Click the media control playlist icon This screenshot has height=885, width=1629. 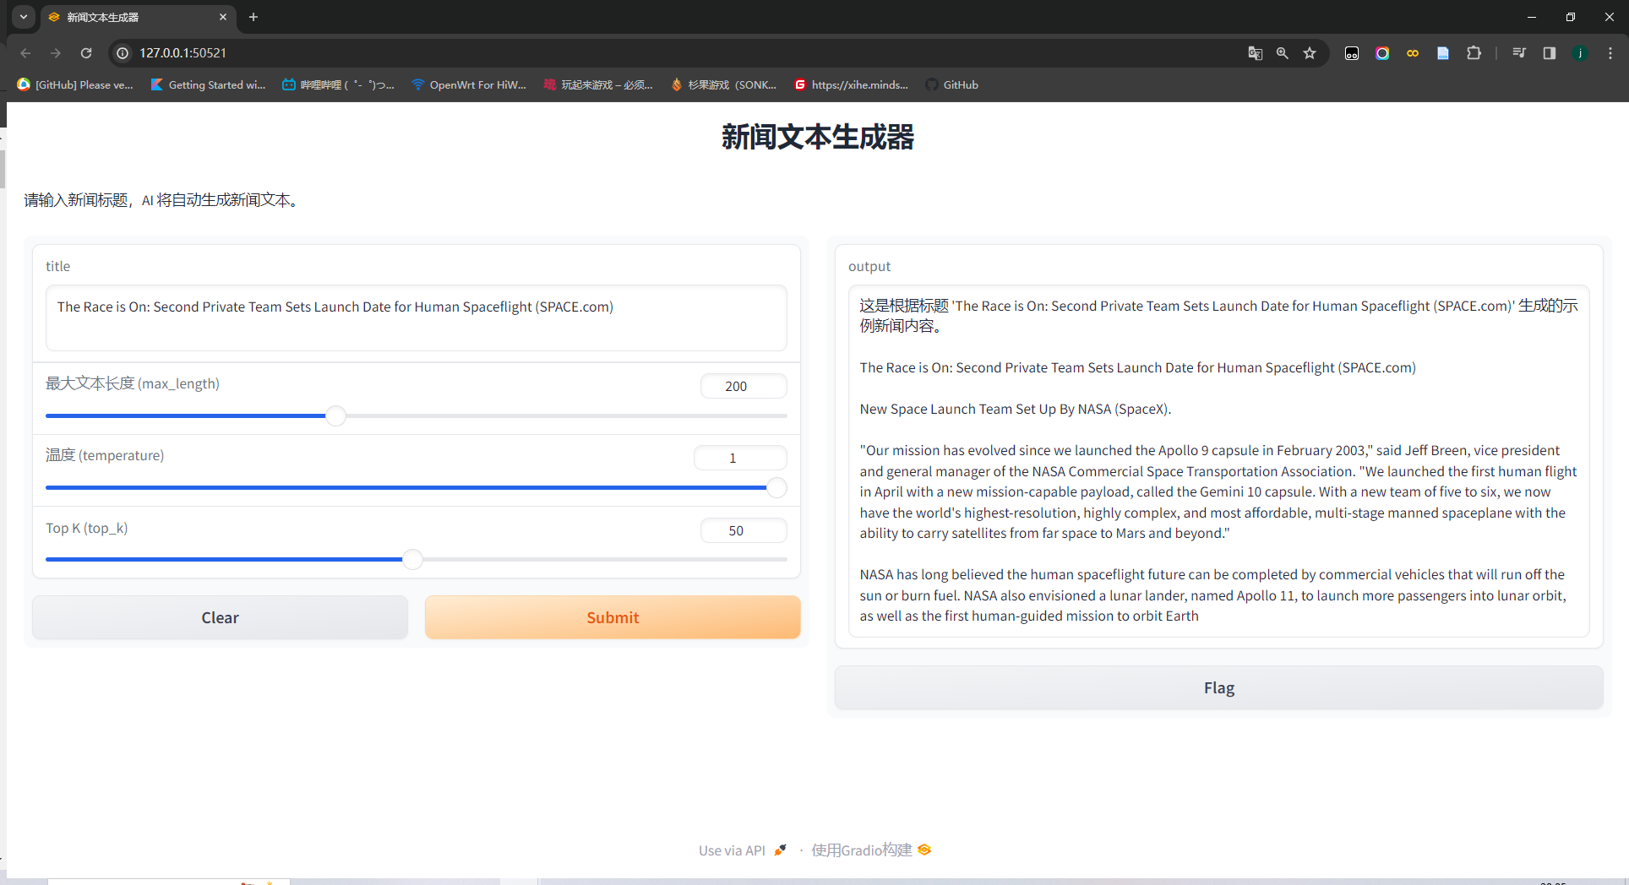pyautogui.click(x=1519, y=53)
